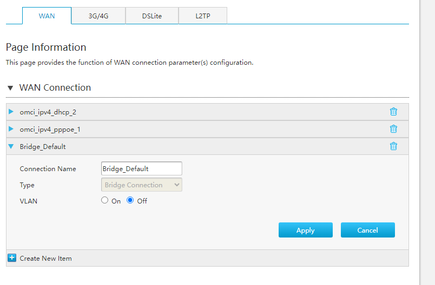Open the DSLite tab
This screenshot has height=285, width=435.
pyautogui.click(x=151, y=16)
